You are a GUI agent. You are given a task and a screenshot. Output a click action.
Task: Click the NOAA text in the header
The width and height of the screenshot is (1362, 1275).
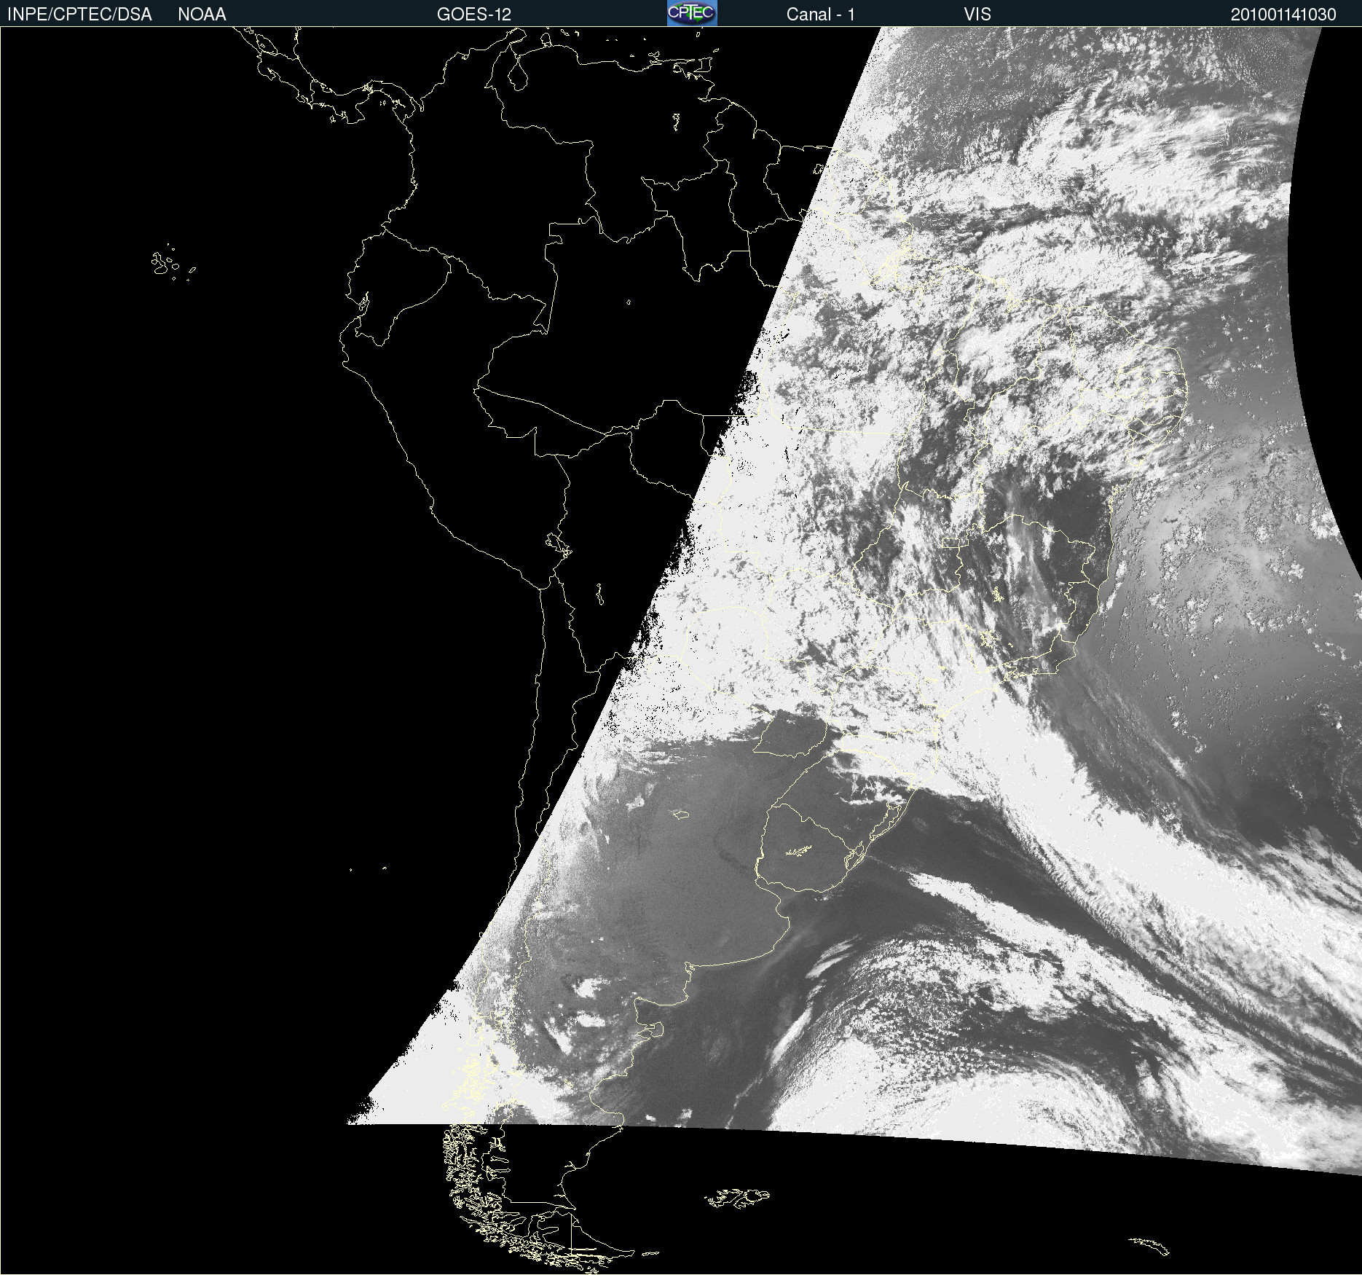pyautogui.click(x=202, y=15)
